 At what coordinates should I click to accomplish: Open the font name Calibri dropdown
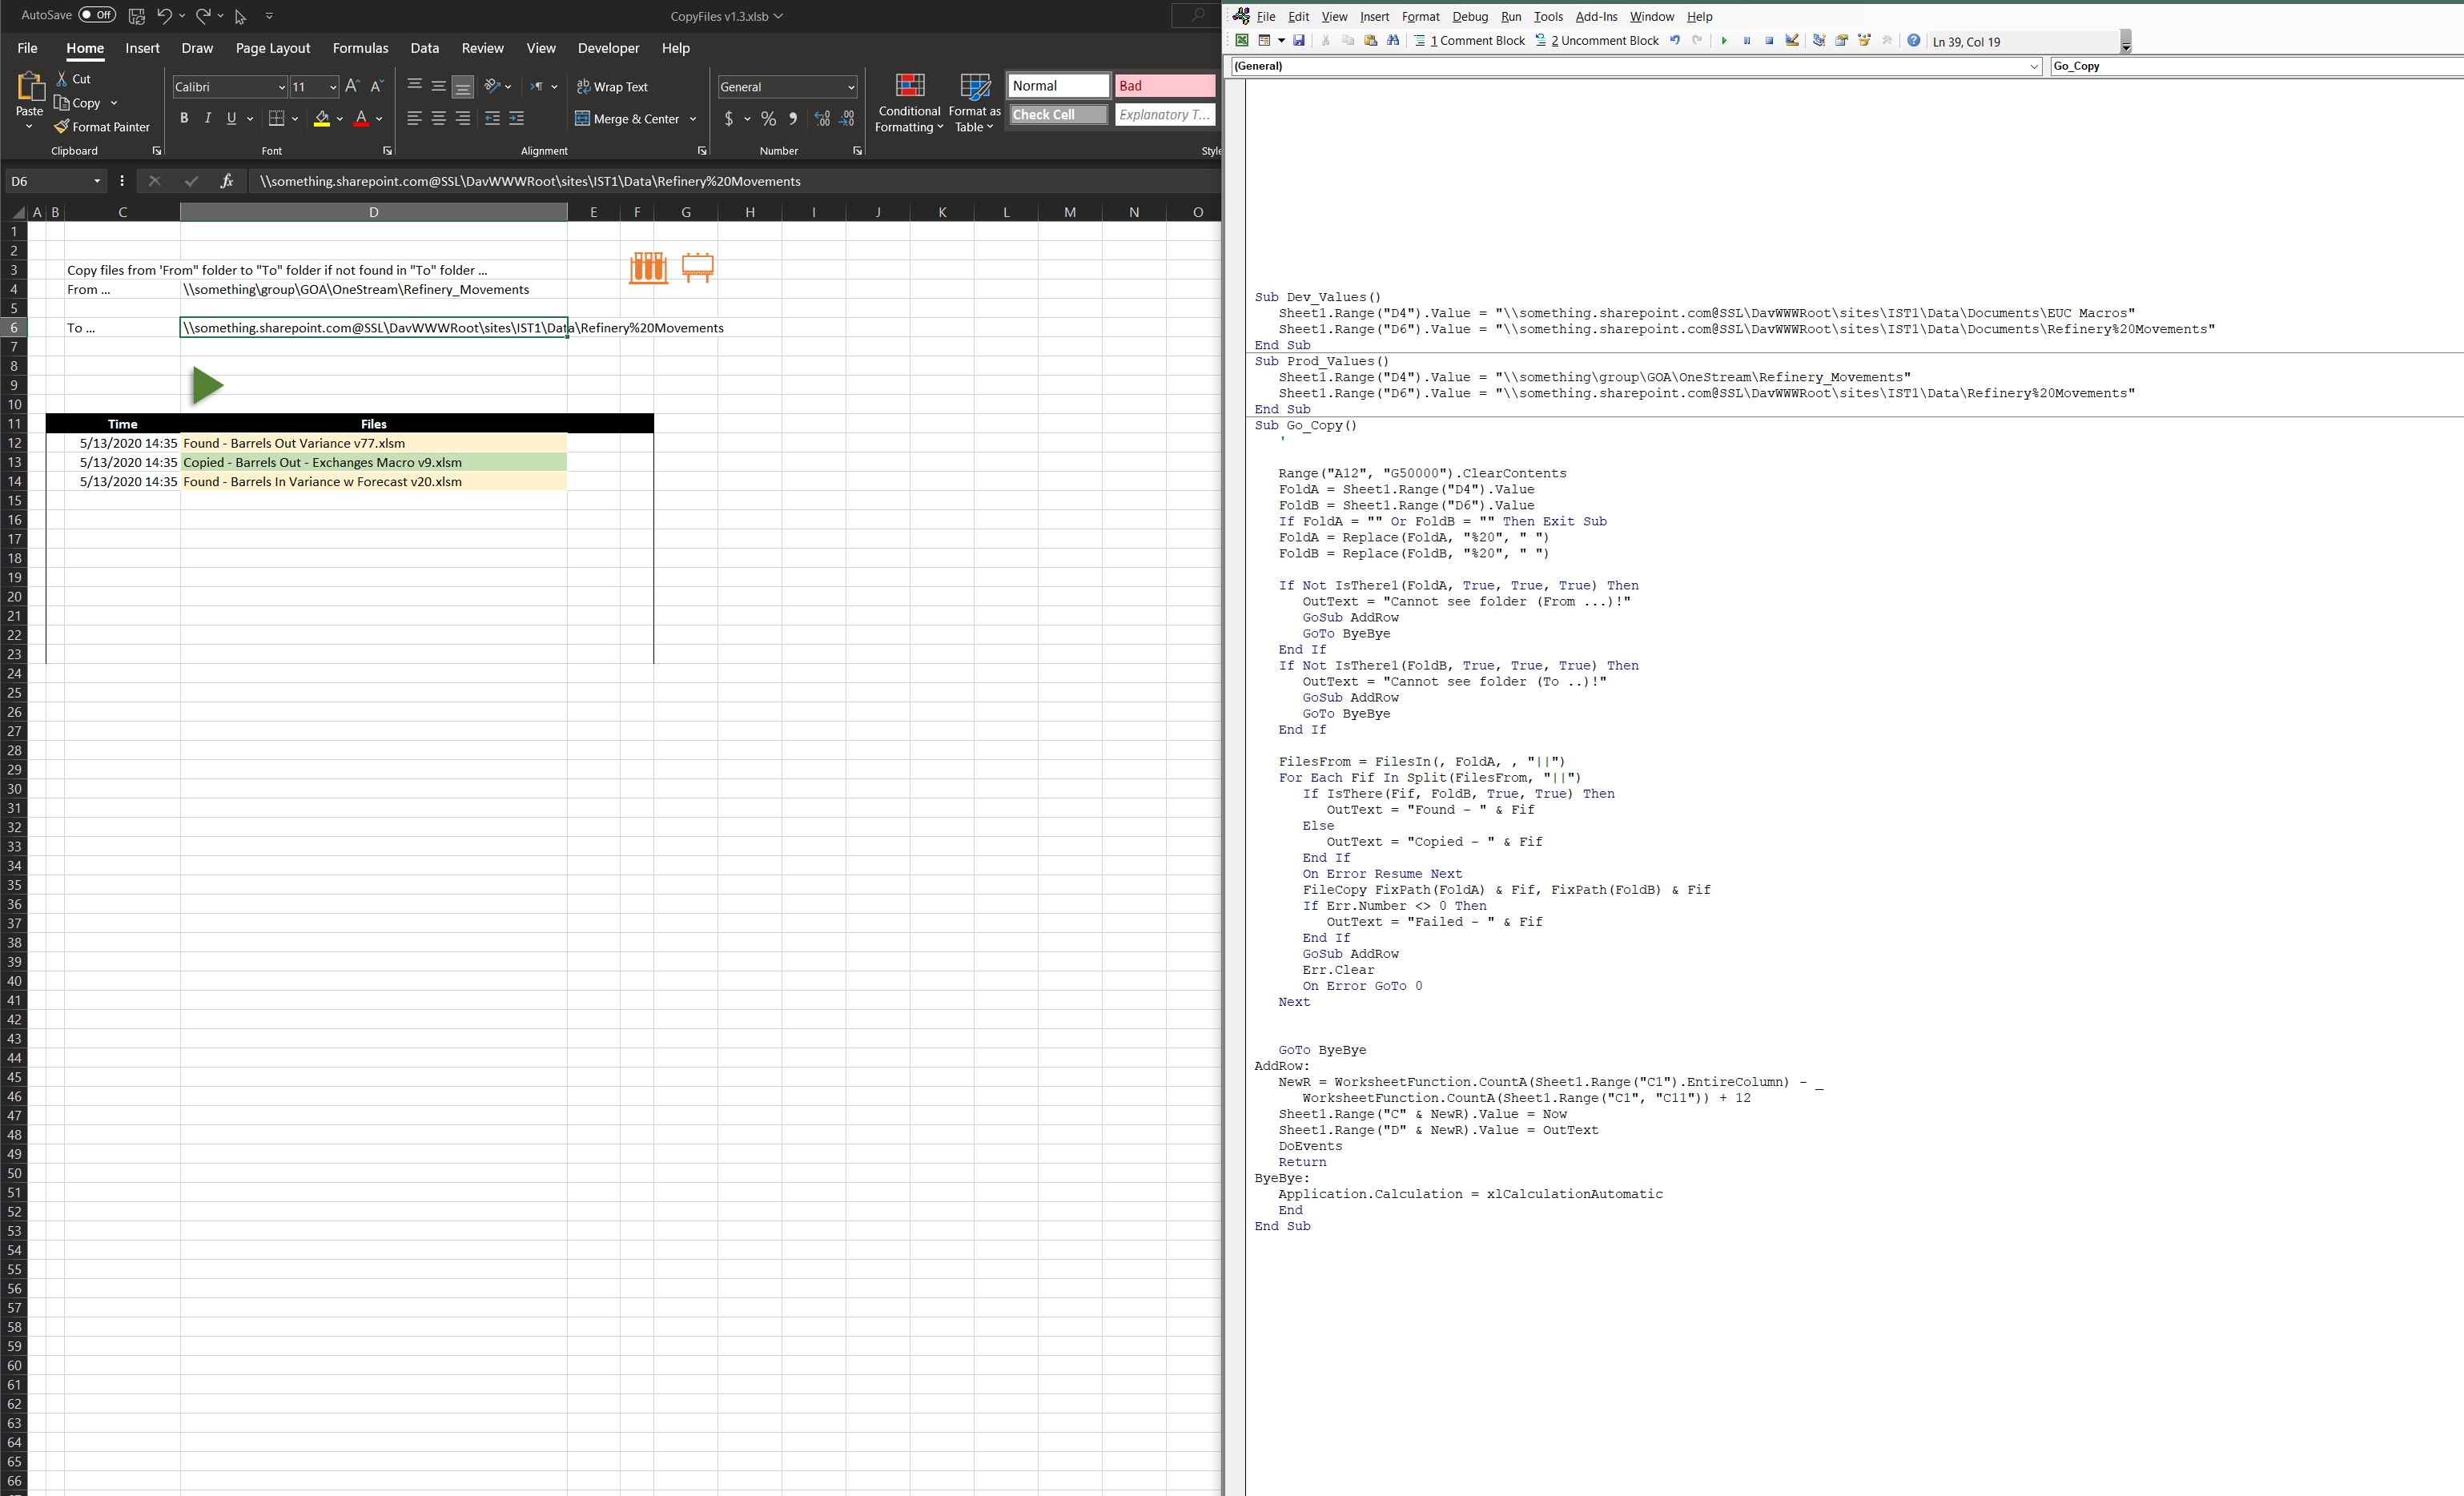pyautogui.click(x=281, y=87)
